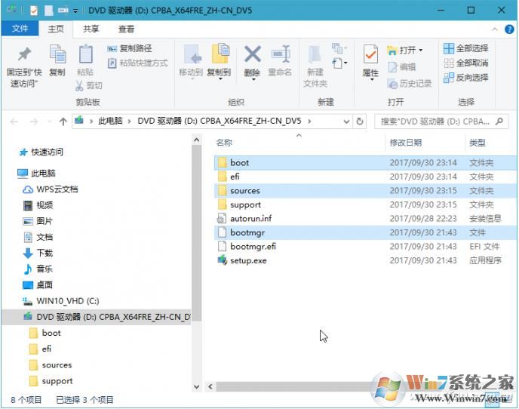519x409 pixels.
Task: Open the 轻松访问 (Easy access) dropdown
Action: click(x=339, y=63)
